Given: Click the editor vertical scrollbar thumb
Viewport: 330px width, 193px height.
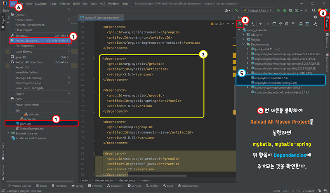Looking at the screenshot, I should coord(234,99).
